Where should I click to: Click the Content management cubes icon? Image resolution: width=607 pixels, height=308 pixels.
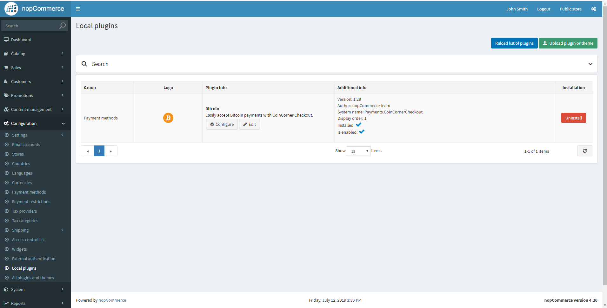pyautogui.click(x=6, y=109)
